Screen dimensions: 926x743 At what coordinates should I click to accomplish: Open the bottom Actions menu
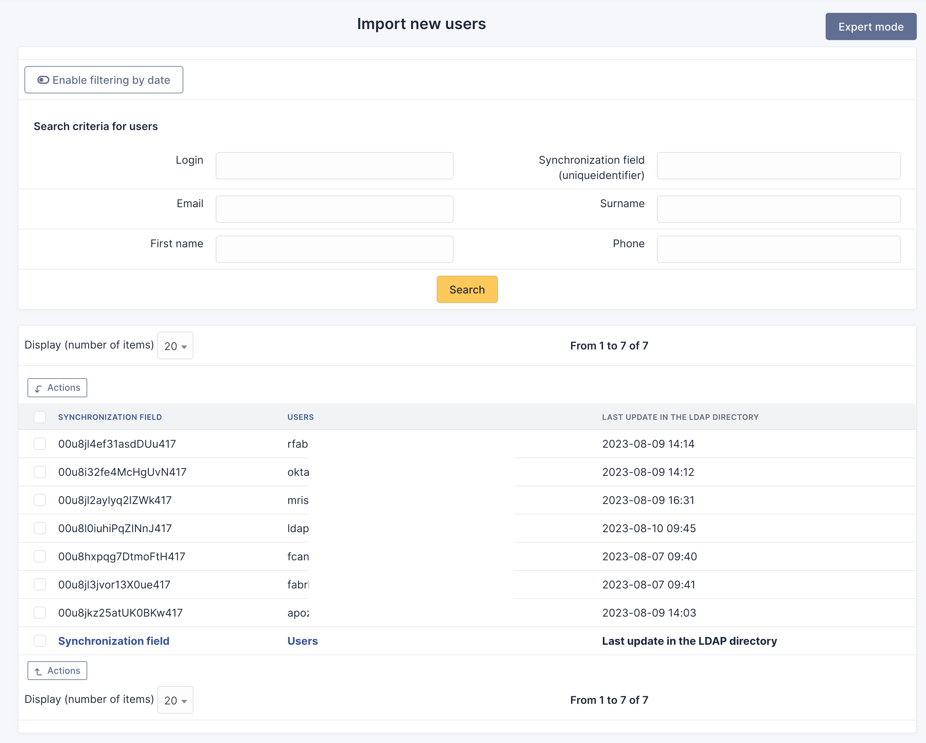(57, 670)
